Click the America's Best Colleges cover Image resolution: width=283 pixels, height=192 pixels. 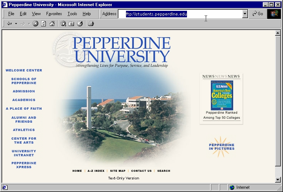click(x=222, y=95)
